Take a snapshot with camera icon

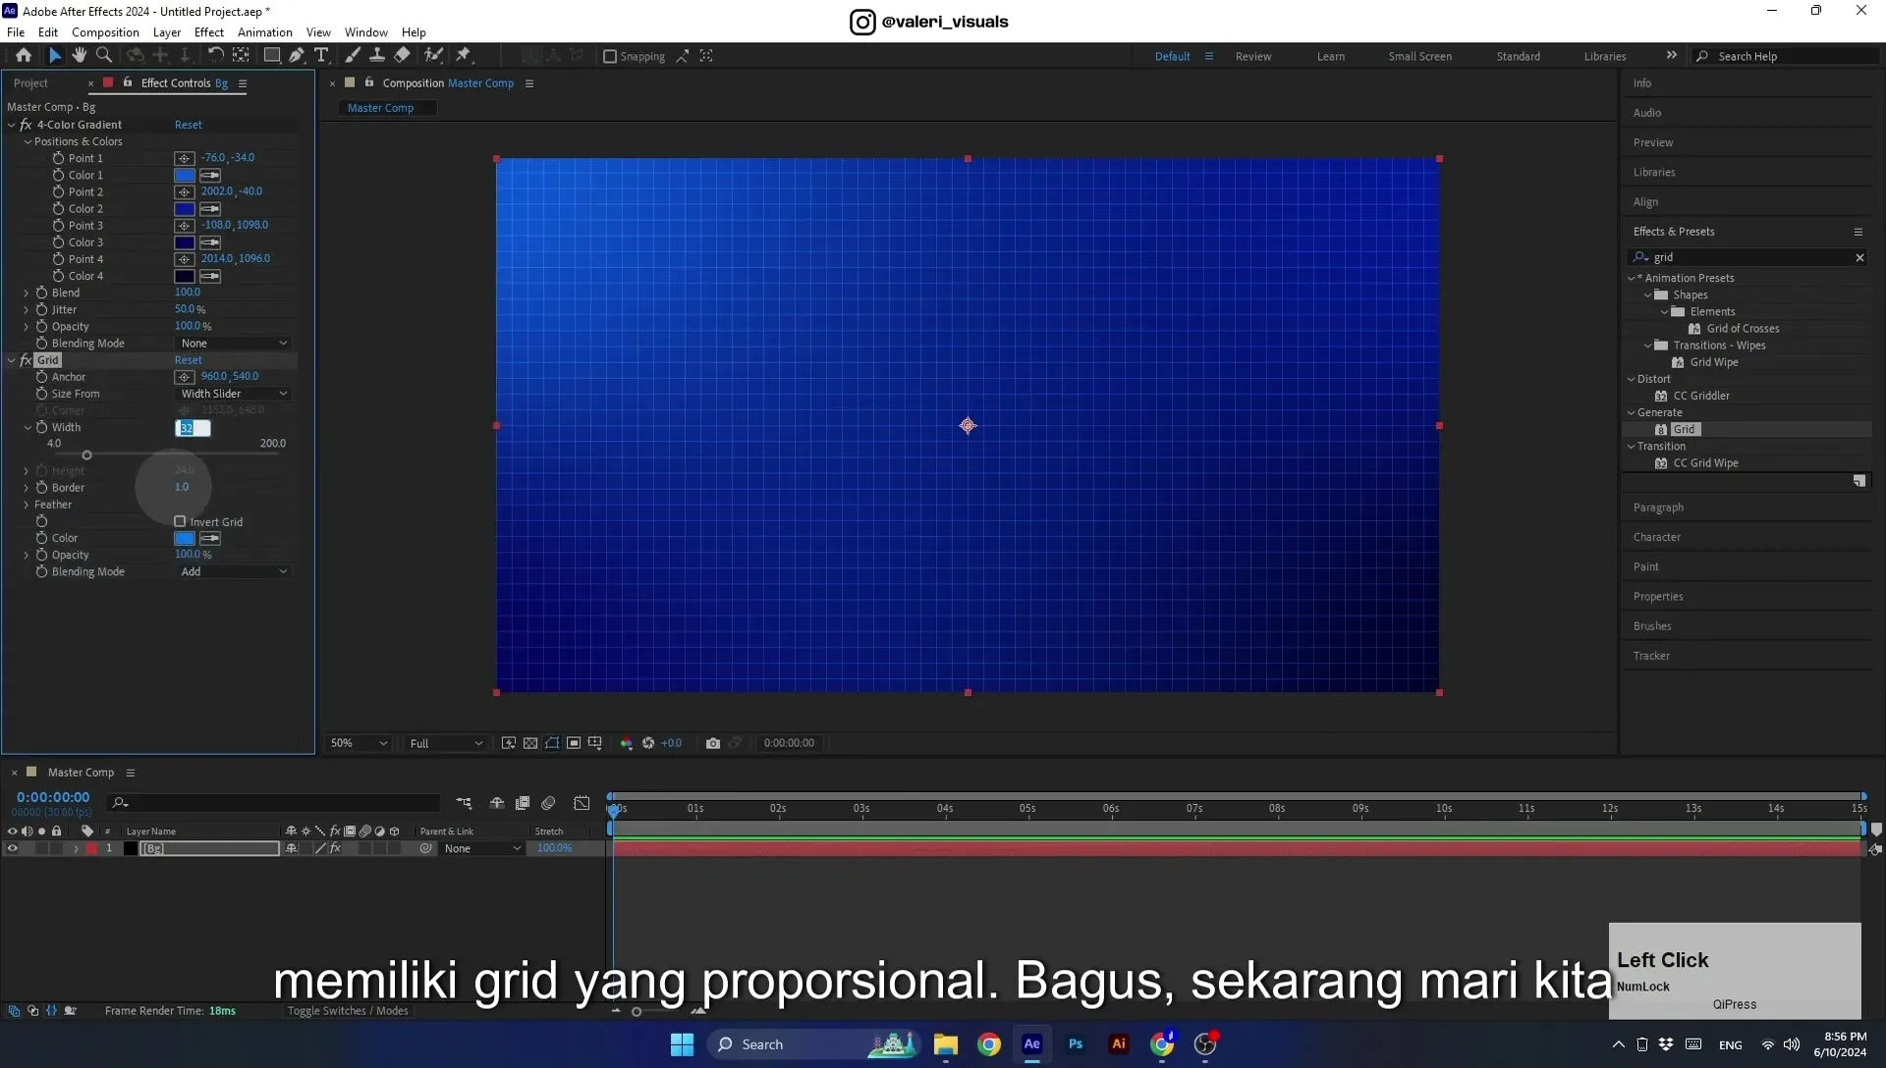pyautogui.click(x=713, y=743)
